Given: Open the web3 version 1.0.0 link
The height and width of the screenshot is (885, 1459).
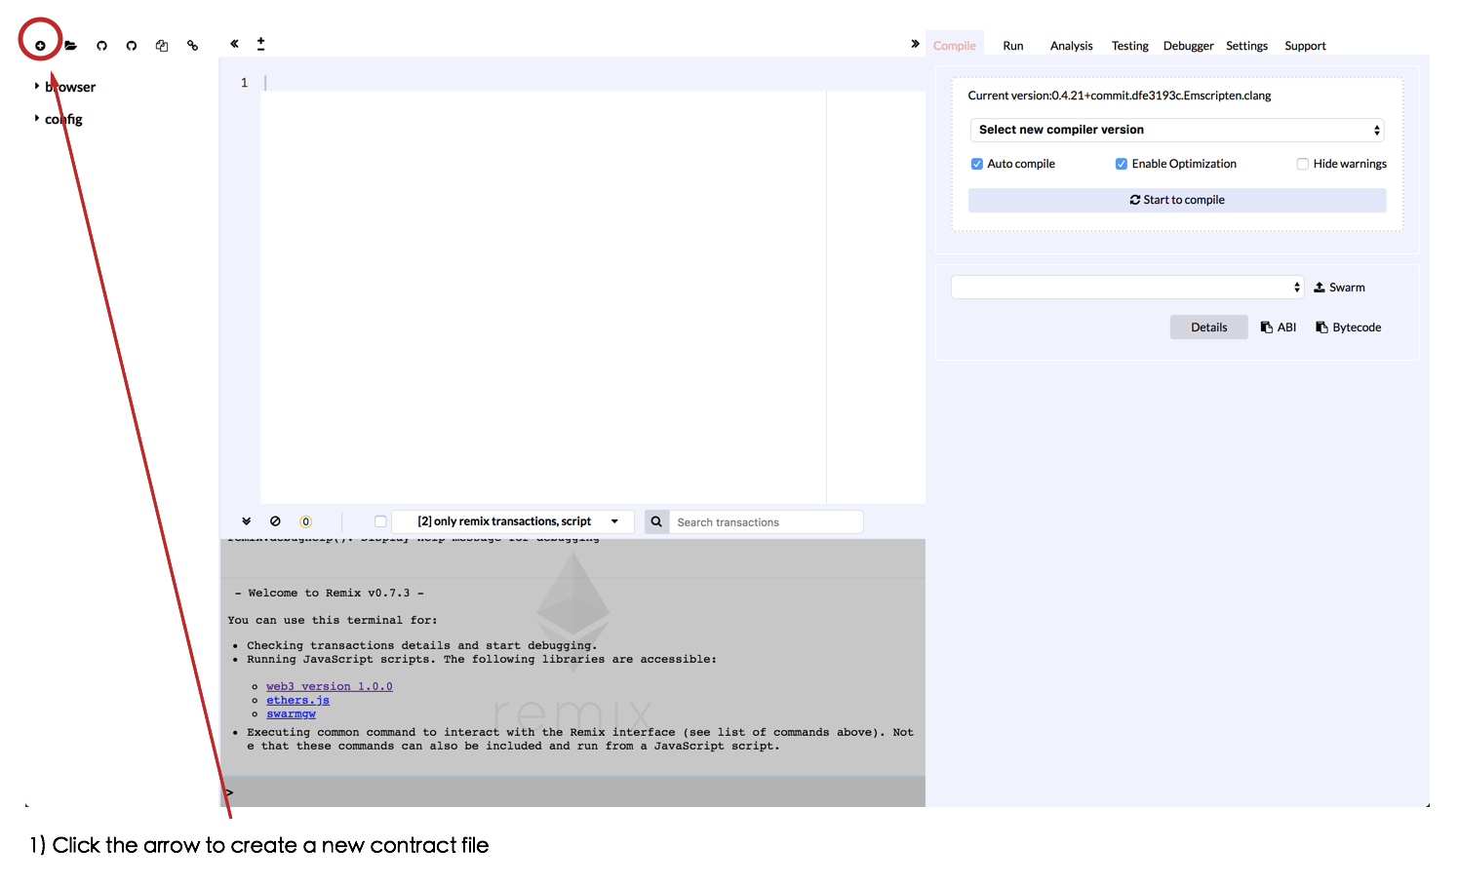Looking at the screenshot, I should point(330,686).
